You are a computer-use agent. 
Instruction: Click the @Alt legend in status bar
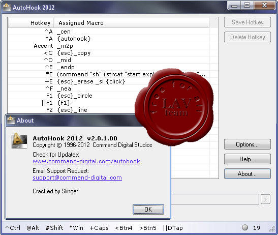(33, 228)
